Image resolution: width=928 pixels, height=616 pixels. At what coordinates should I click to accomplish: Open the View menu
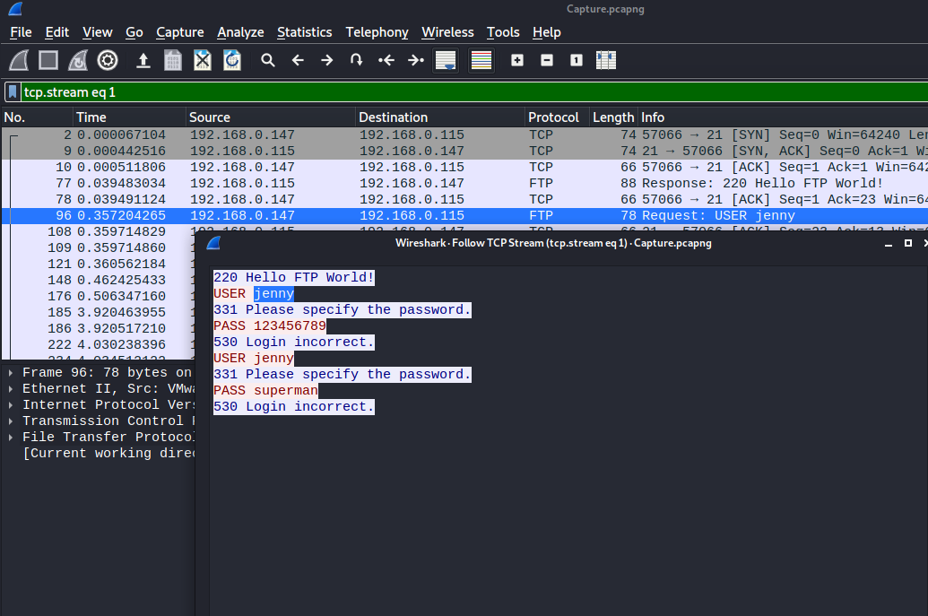[x=97, y=32]
